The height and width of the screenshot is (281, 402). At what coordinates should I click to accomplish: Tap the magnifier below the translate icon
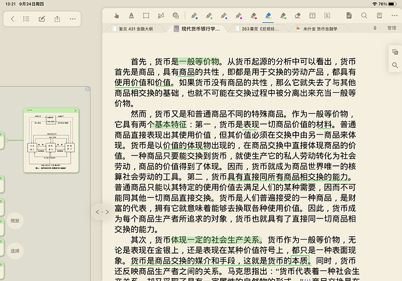(x=395, y=65)
